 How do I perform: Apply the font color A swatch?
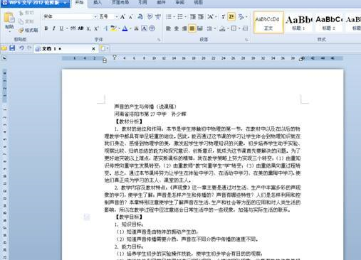click(x=125, y=28)
